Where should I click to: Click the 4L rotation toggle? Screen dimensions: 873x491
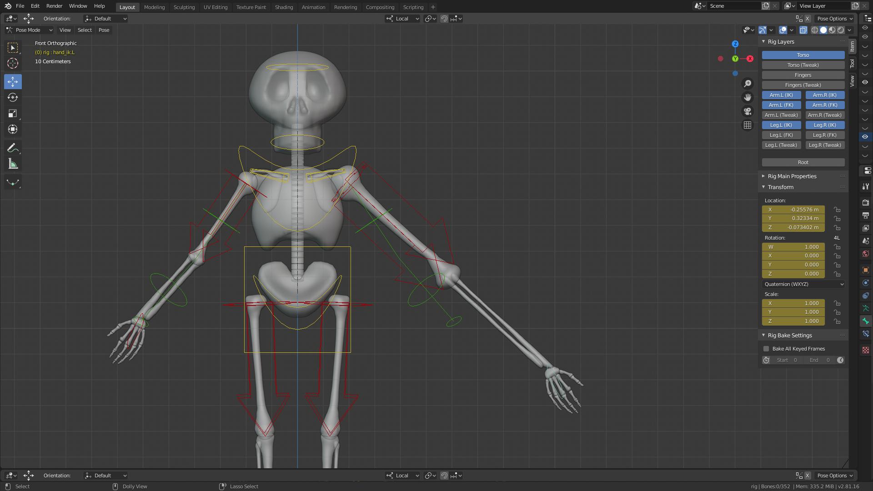[x=837, y=238]
